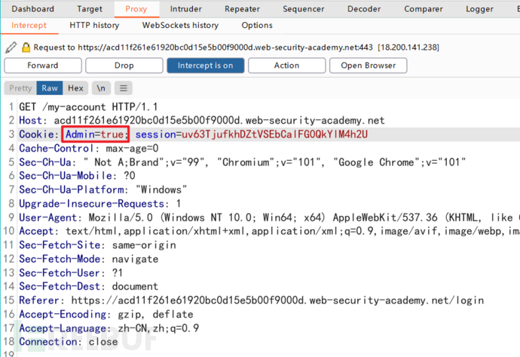Go to the Repeater tab
The image size is (520, 357).
[241, 9]
